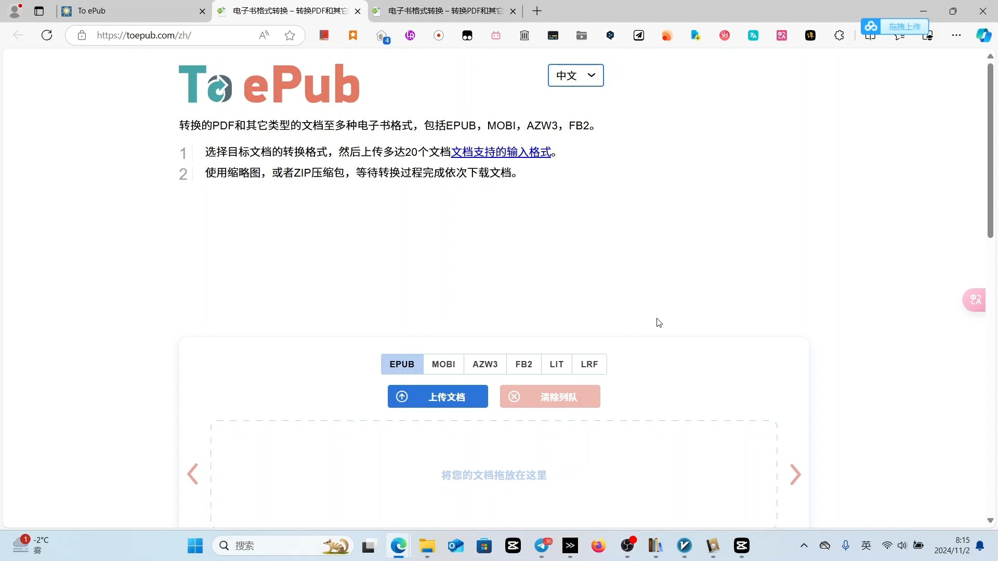Add this page to favorites star
998x561 pixels.
coord(290,35)
